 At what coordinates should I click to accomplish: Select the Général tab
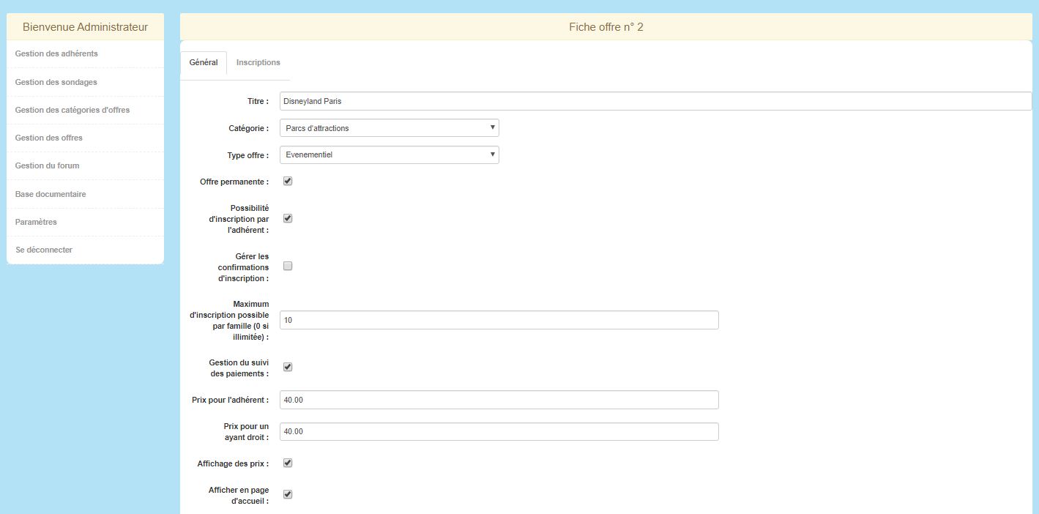coord(204,62)
